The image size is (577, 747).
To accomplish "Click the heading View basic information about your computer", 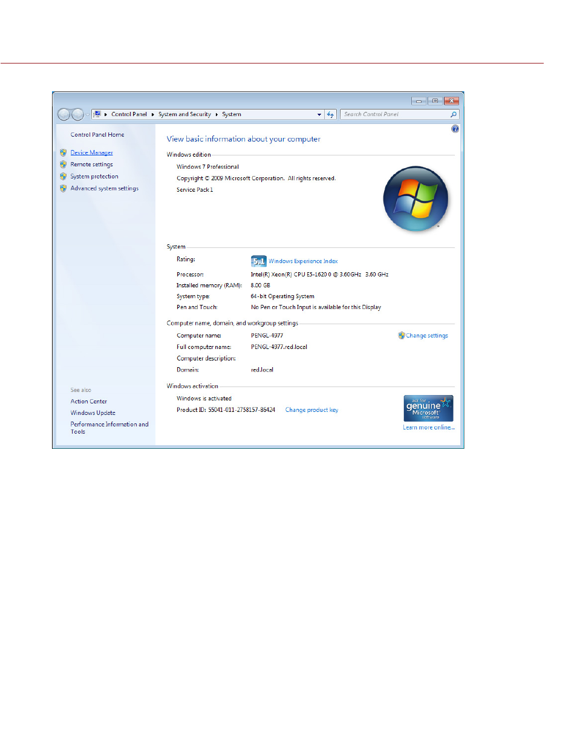I will (x=244, y=139).
